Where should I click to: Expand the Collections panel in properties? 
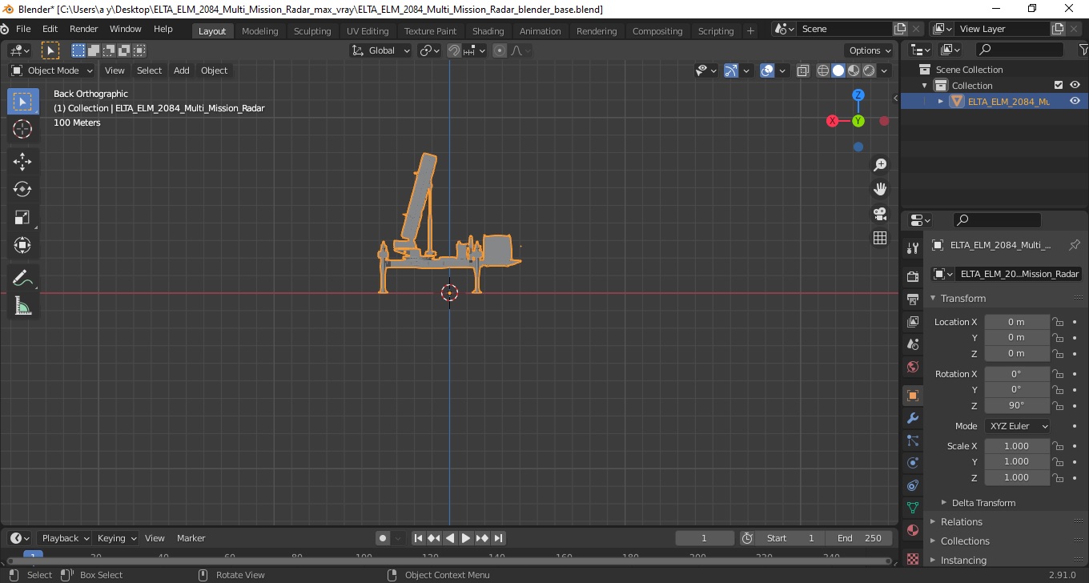pos(965,541)
